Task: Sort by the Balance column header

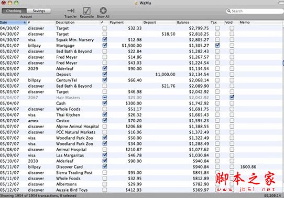Action: coord(193,23)
